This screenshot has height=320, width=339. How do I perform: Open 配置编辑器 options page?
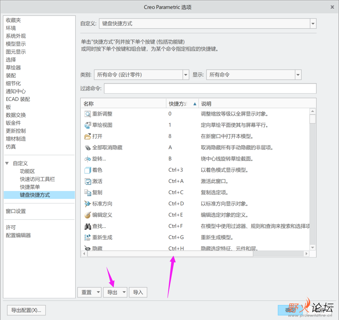pyautogui.click(x=18, y=235)
